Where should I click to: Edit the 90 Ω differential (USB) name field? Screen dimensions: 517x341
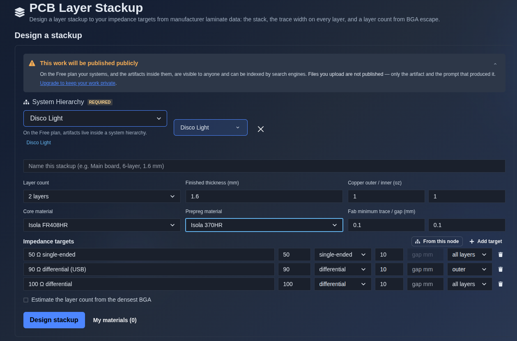(149, 269)
